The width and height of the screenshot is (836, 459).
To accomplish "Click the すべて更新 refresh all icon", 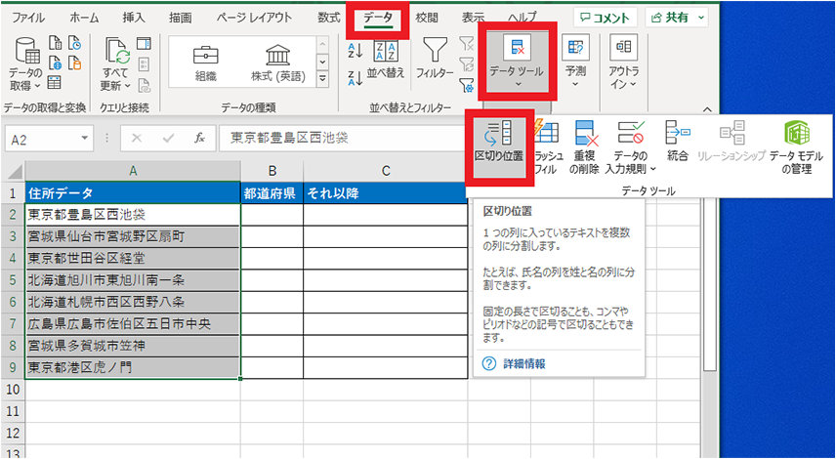I will click(x=118, y=52).
